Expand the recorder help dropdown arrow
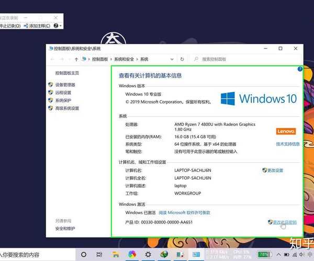 60,25
